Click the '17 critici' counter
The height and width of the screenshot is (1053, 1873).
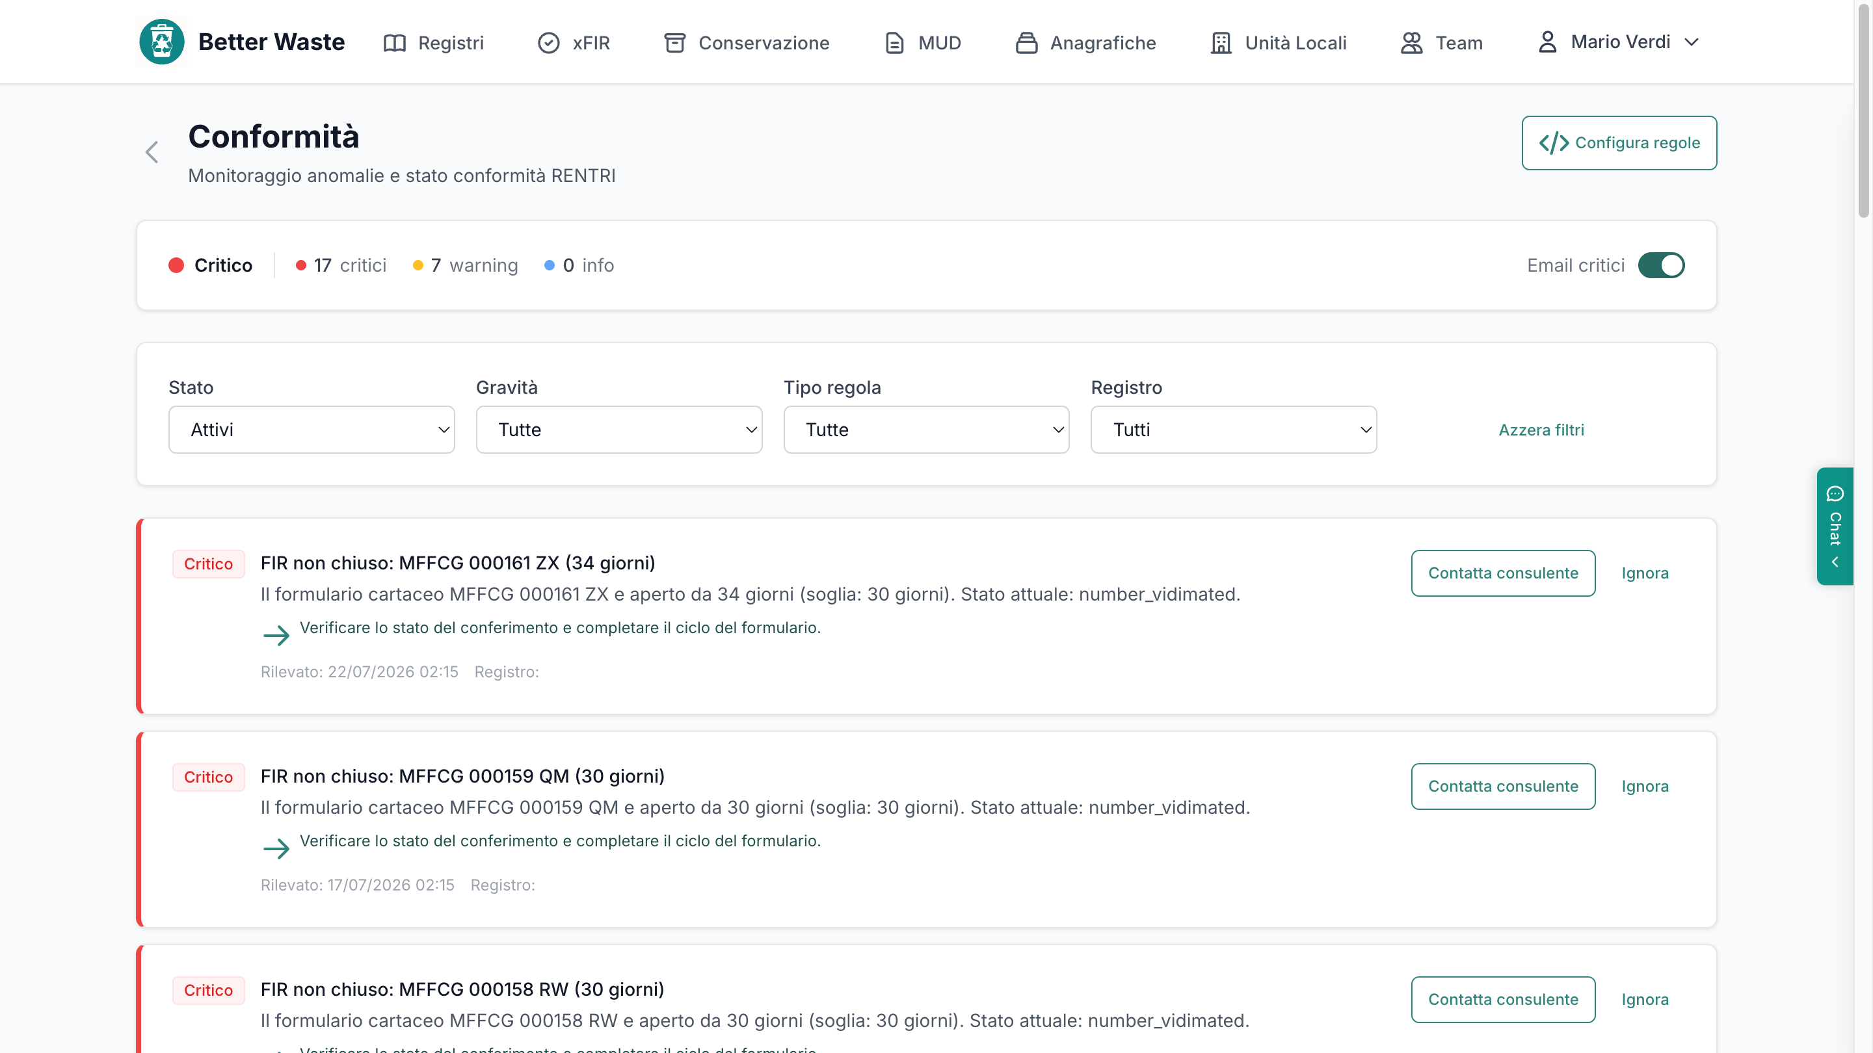341,265
